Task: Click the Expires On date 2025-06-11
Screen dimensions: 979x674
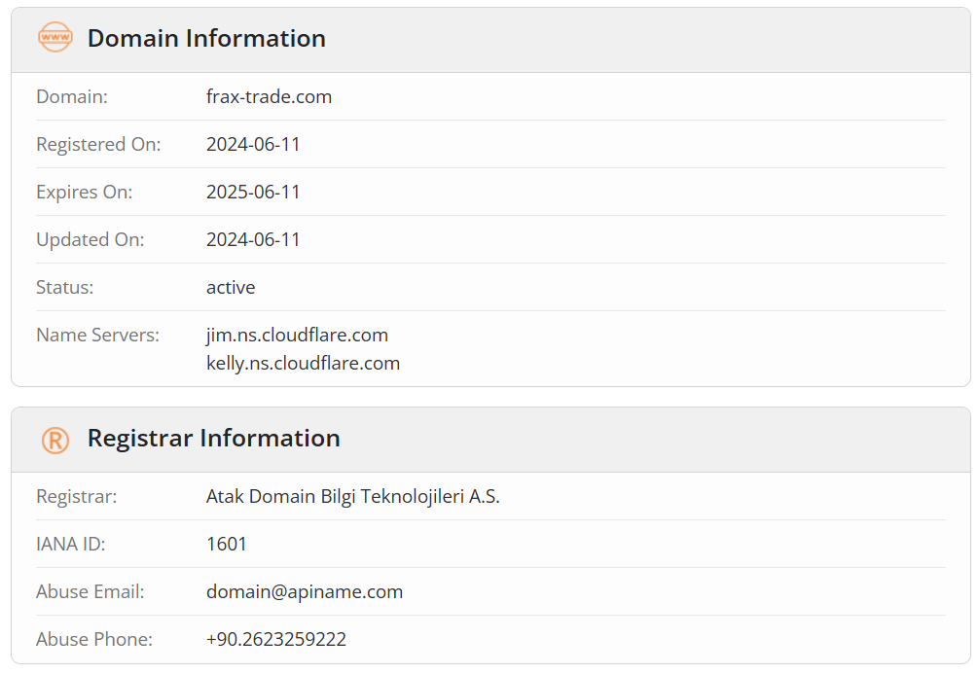Action: (x=253, y=192)
